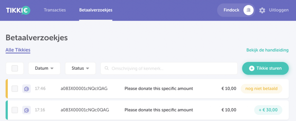Click the plus icon in Tikkie sturen
Screen dimensions: 296x121
click(251, 68)
